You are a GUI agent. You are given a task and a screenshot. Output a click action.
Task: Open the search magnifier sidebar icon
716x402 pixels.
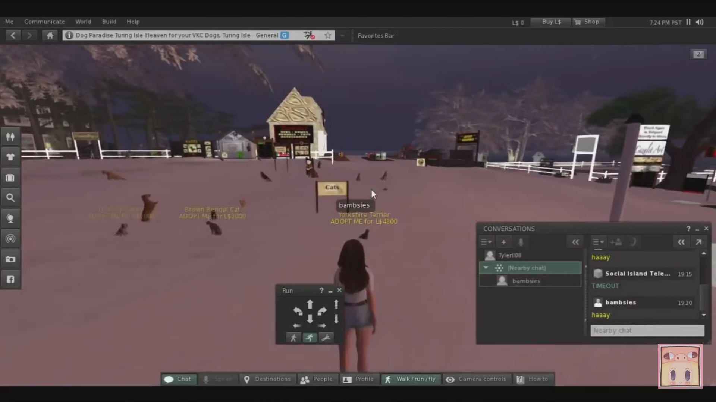pyautogui.click(x=10, y=198)
